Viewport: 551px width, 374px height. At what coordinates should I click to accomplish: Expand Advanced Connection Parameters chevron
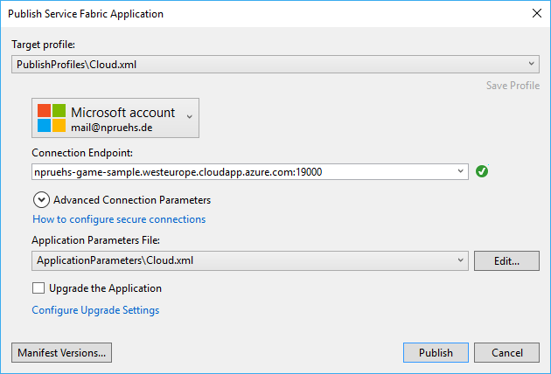pyautogui.click(x=40, y=199)
